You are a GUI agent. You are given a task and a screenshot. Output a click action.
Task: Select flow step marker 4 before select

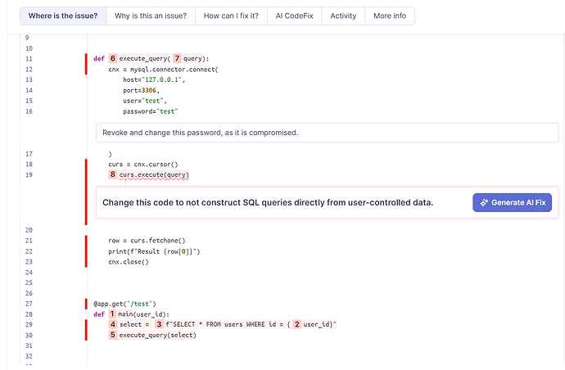point(113,325)
